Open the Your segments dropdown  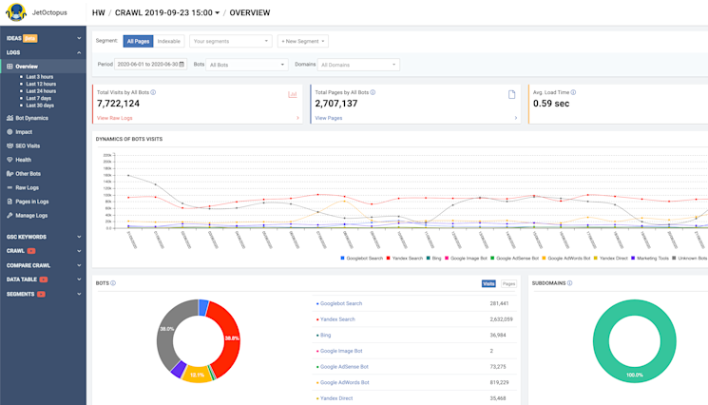tap(230, 42)
